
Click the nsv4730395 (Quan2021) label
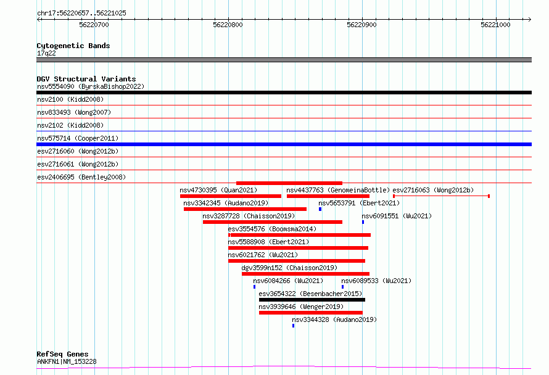point(218,190)
